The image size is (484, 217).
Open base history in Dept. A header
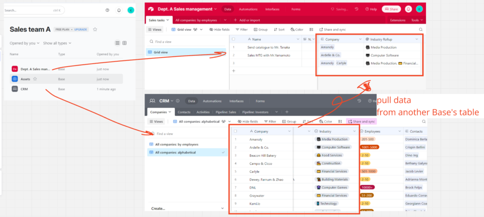tap(356, 9)
